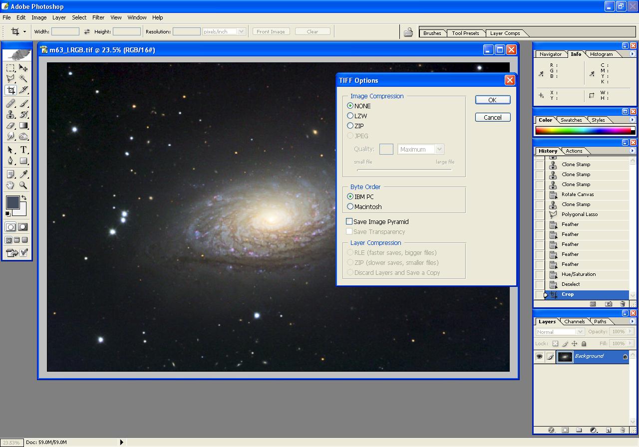This screenshot has width=639, height=447.
Task: Choose the Type tool
Action: click(23, 150)
